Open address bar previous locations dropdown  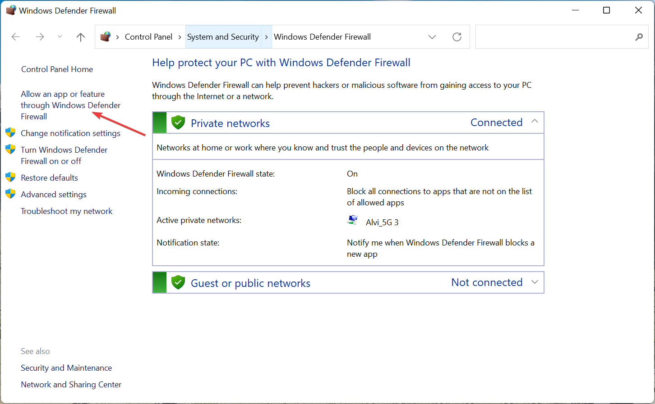[x=432, y=37]
